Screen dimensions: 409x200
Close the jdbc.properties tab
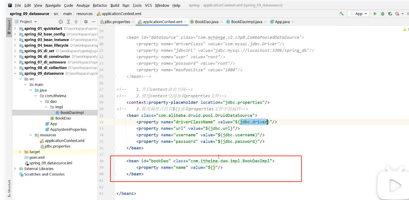click(x=133, y=22)
